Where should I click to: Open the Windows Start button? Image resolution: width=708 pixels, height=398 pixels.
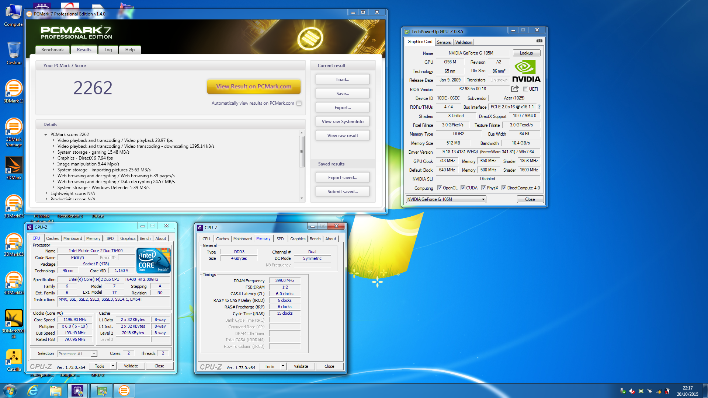tap(10, 391)
